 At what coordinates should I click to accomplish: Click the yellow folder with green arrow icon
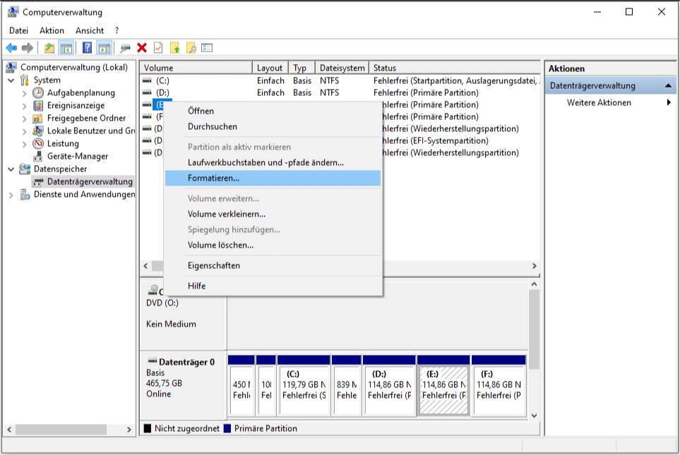click(175, 48)
